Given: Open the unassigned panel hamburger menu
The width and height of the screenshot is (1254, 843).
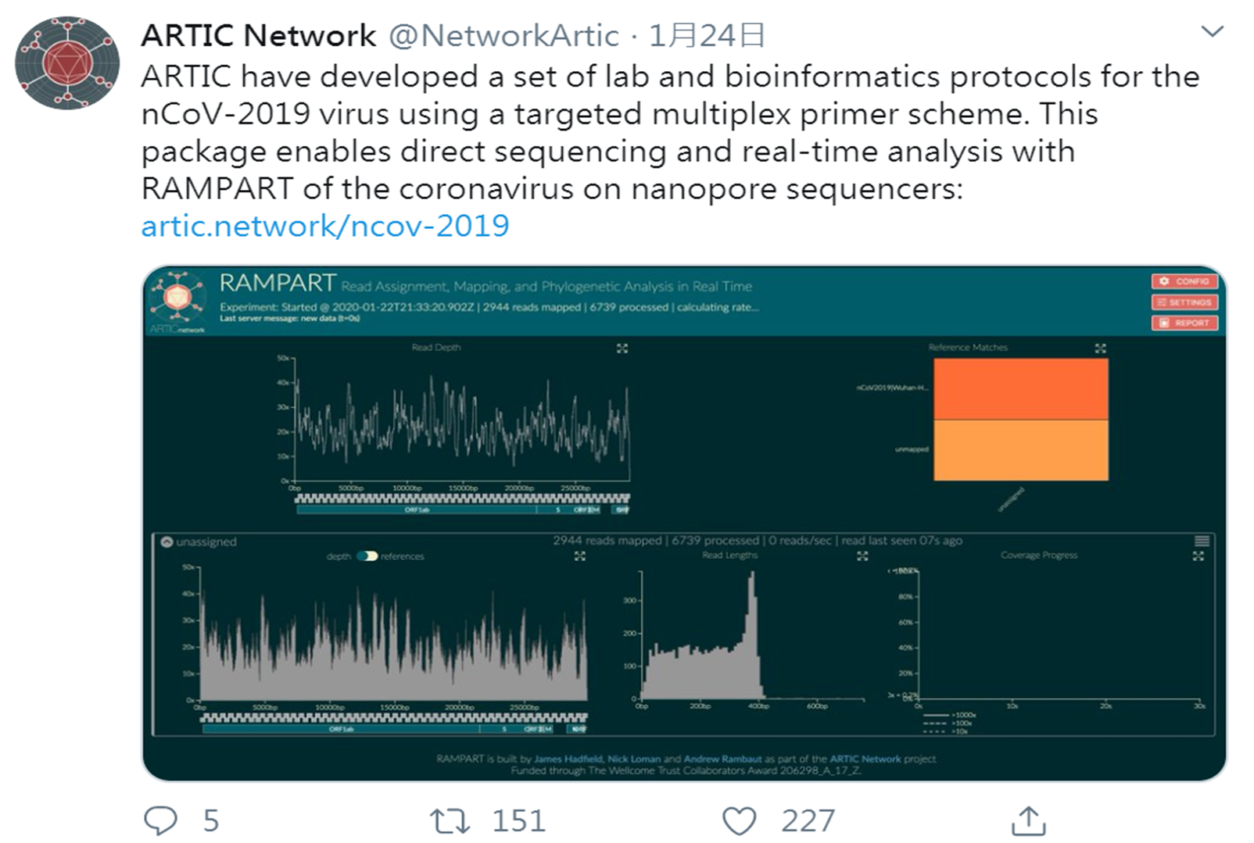Looking at the screenshot, I should pos(1202,541).
